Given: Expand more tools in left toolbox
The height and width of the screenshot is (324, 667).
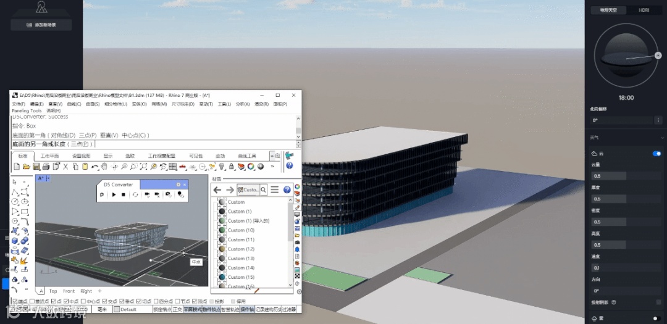Looking at the screenshot, I should 27,289.
